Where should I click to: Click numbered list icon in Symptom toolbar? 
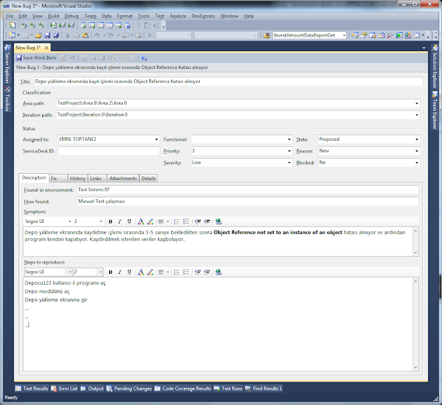[186, 221]
